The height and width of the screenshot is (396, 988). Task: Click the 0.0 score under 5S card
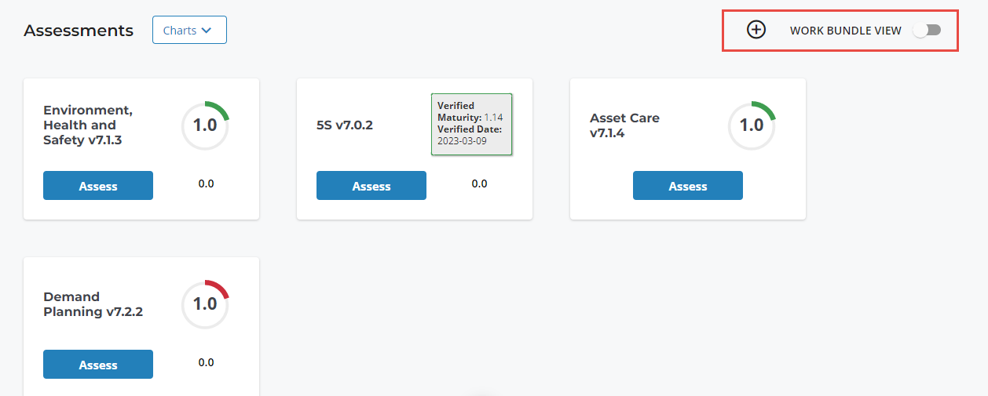click(x=479, y=184)
